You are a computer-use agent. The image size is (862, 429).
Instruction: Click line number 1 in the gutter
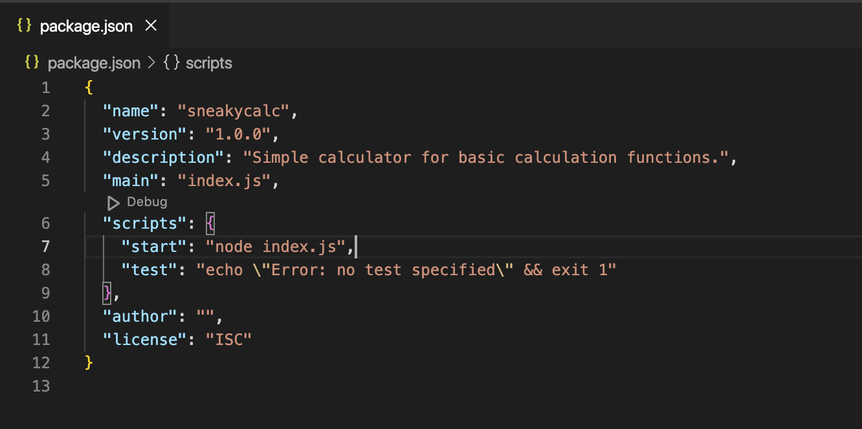click(x=45, y=88)
